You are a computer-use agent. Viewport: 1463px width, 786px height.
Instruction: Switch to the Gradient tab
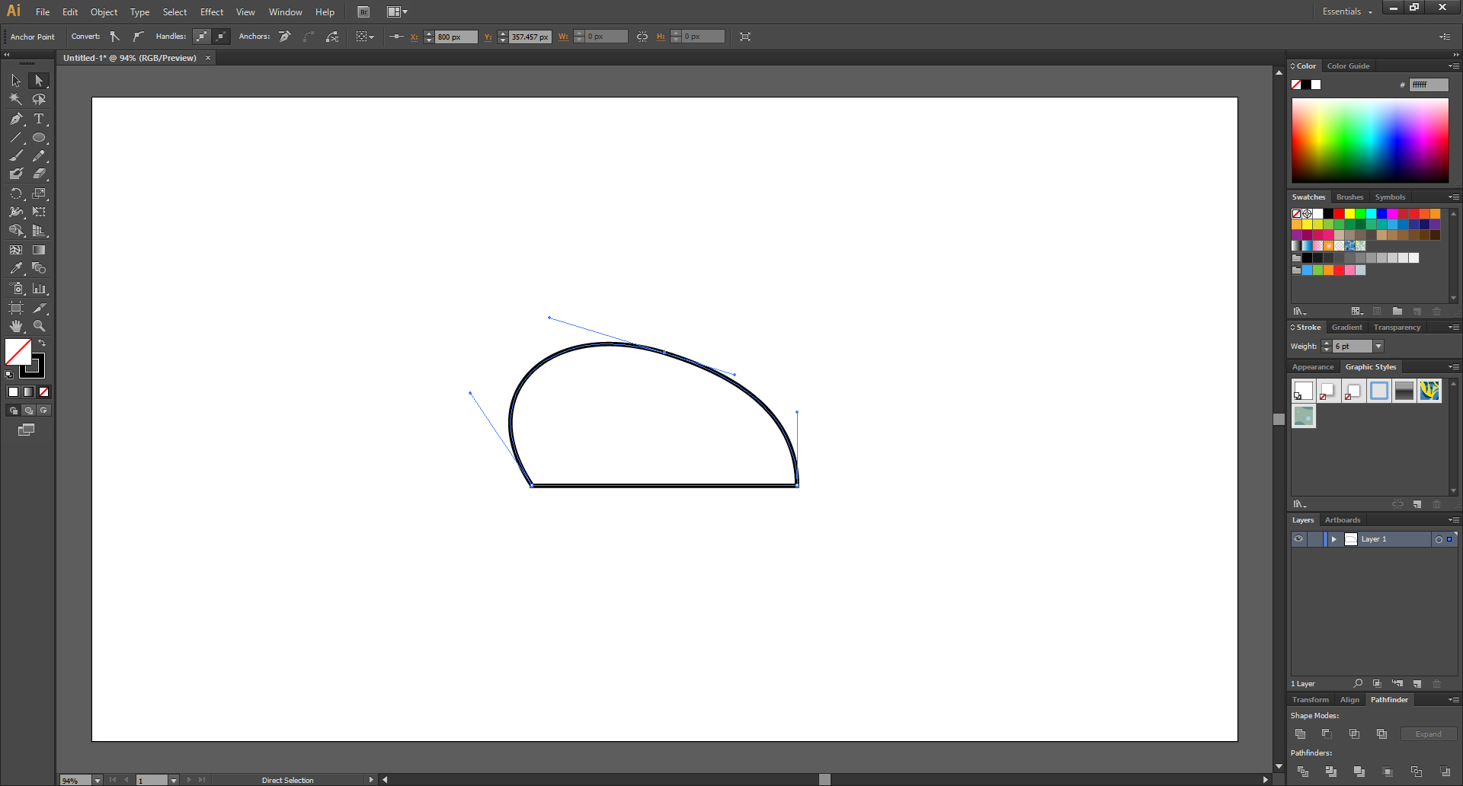1346,327
